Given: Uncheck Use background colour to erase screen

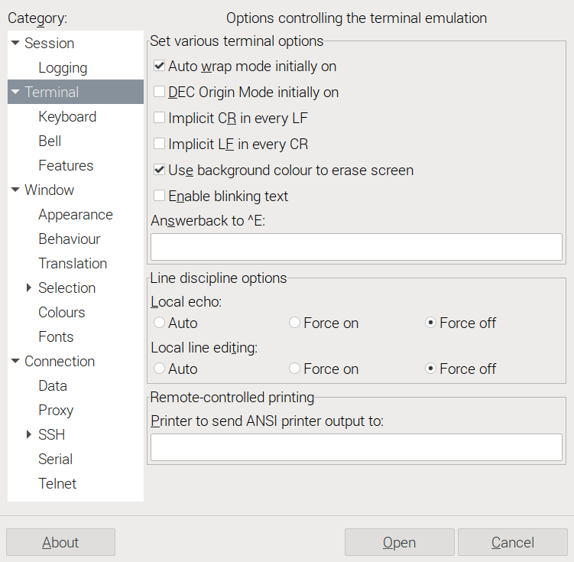Looking at the screenshot, I should 159,170.
